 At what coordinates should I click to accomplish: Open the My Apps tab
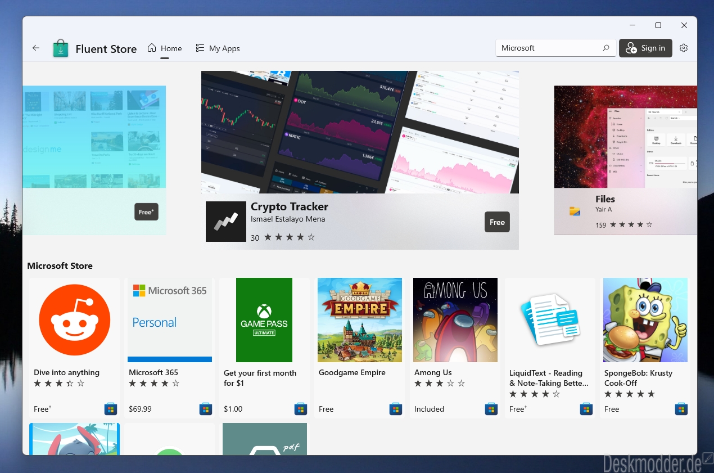(x=218, y=48)
